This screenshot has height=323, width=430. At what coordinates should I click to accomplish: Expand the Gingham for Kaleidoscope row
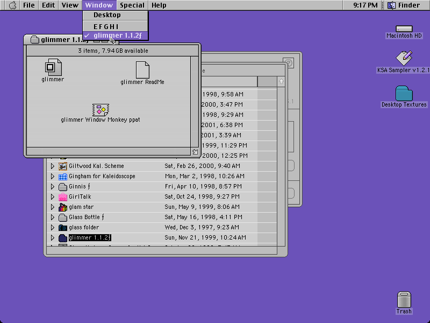52,177
